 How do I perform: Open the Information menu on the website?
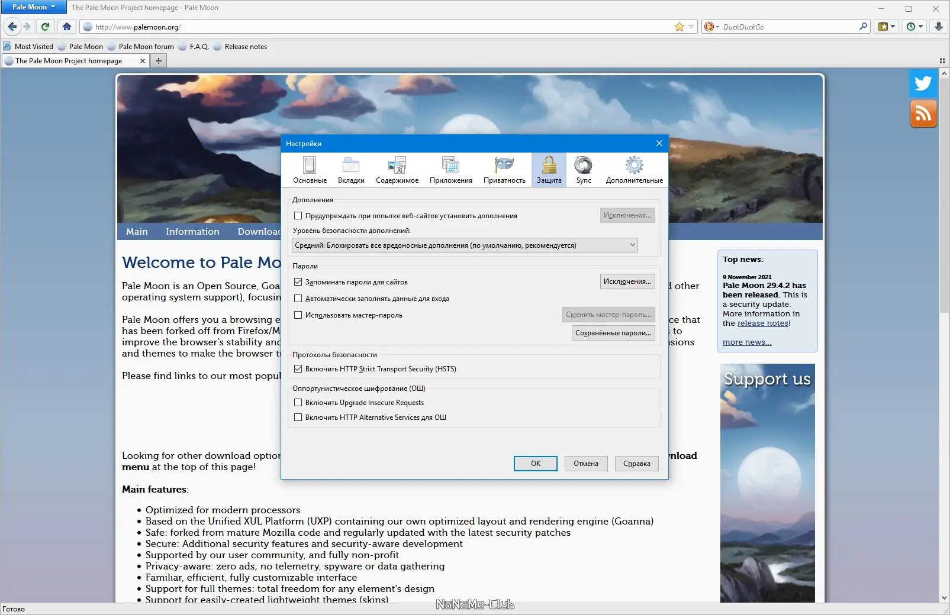[x=192, y=232]
